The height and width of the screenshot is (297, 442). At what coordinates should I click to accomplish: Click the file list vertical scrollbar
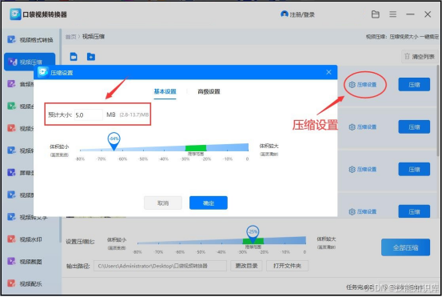coord(437,110)
